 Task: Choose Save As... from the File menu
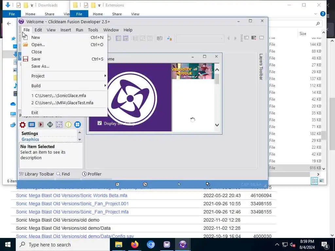(64, 66)
